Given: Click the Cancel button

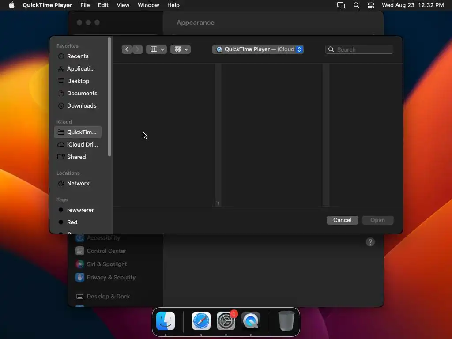Looking at the screenshot, I should point(343,220).
